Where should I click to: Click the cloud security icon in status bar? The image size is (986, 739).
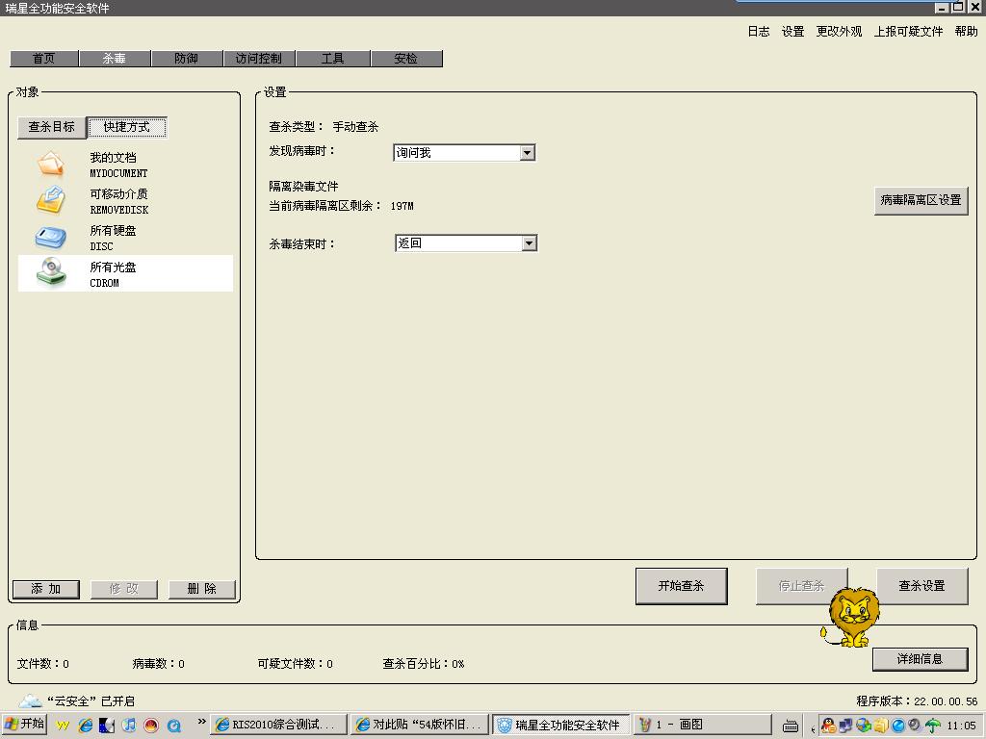(30, 701)
